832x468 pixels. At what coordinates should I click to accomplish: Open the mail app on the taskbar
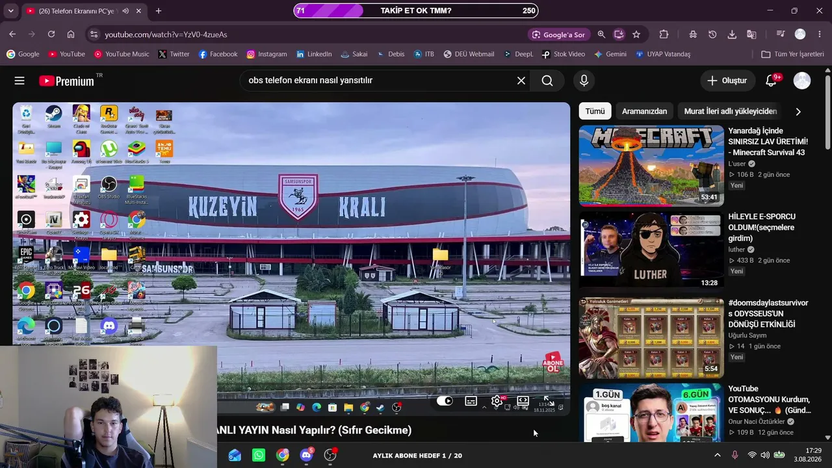click(x=235, y=456)
